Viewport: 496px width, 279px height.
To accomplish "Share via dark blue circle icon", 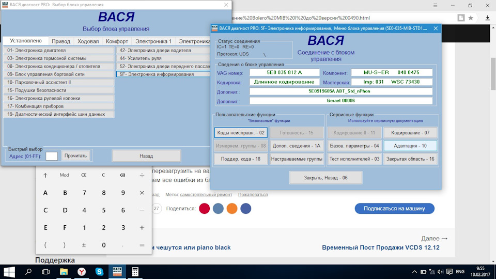I will pyautogui.click(x=246, y=208).
